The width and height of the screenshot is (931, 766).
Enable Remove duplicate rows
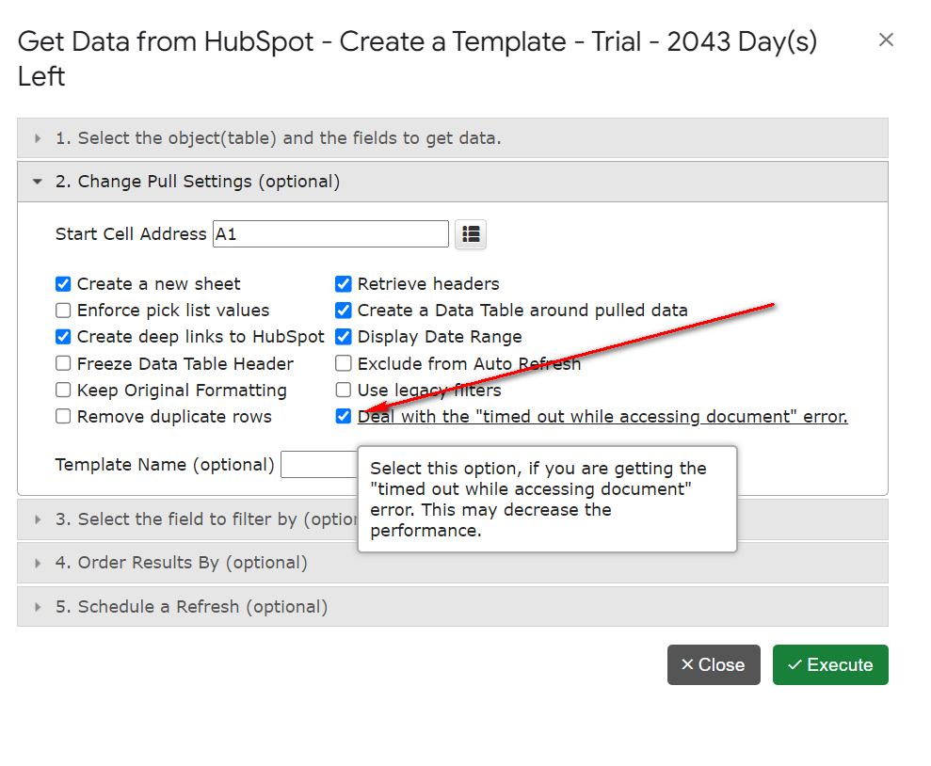pyautogui.click(x=63, y=417)
